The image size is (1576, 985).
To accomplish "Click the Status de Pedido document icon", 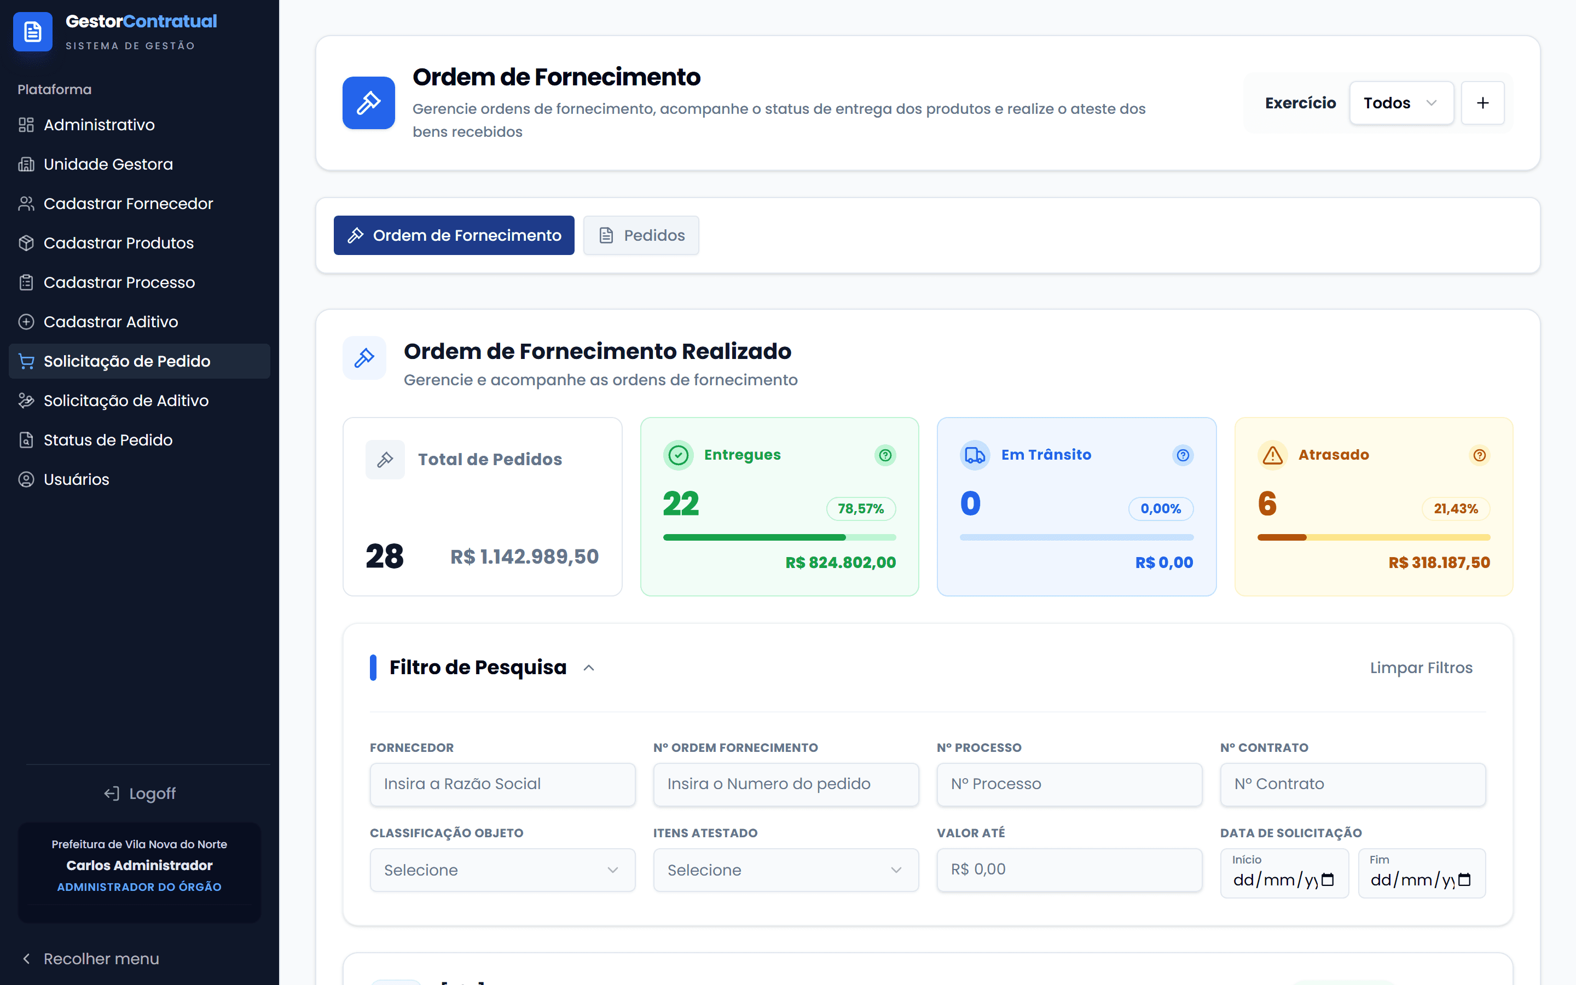I will [26, 440].
